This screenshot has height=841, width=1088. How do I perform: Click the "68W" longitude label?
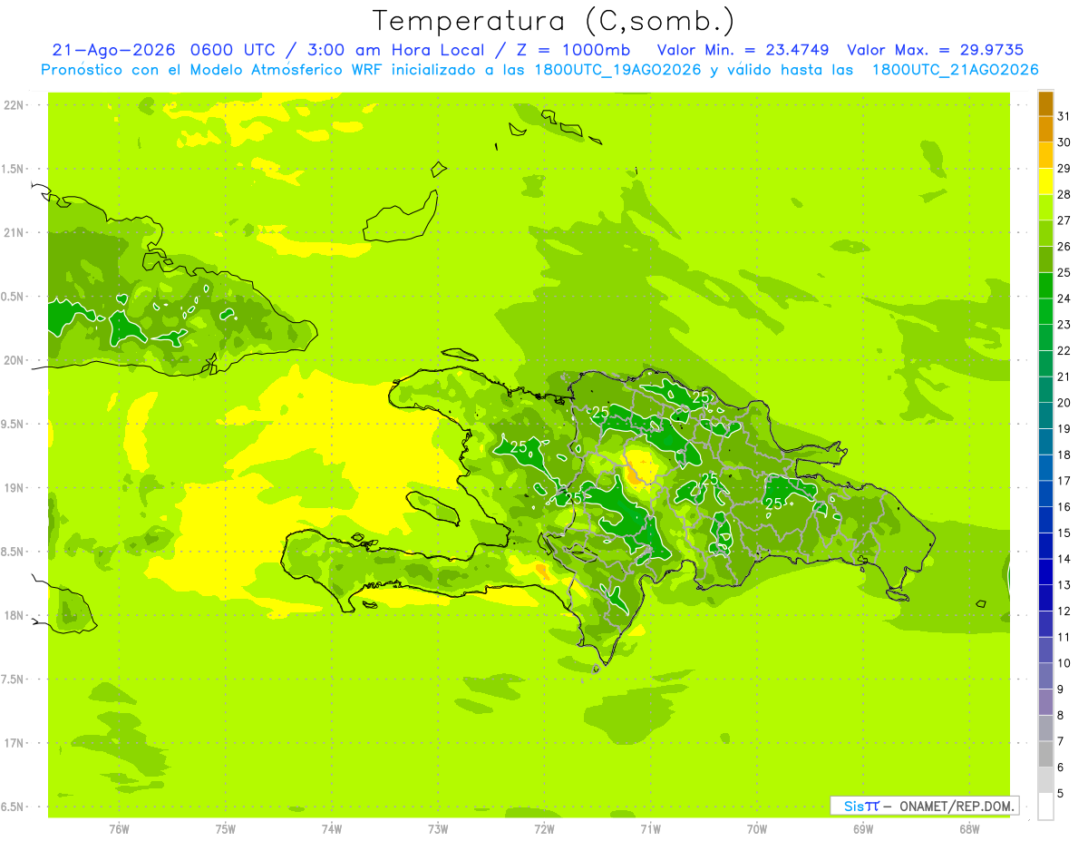pyautogui.click(x=968, y=828)
